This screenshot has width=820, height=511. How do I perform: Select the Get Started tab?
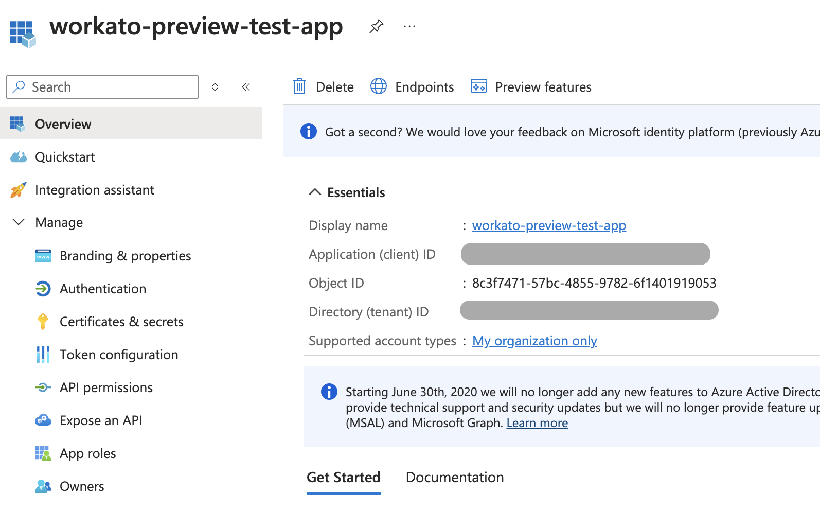point(343,477)
